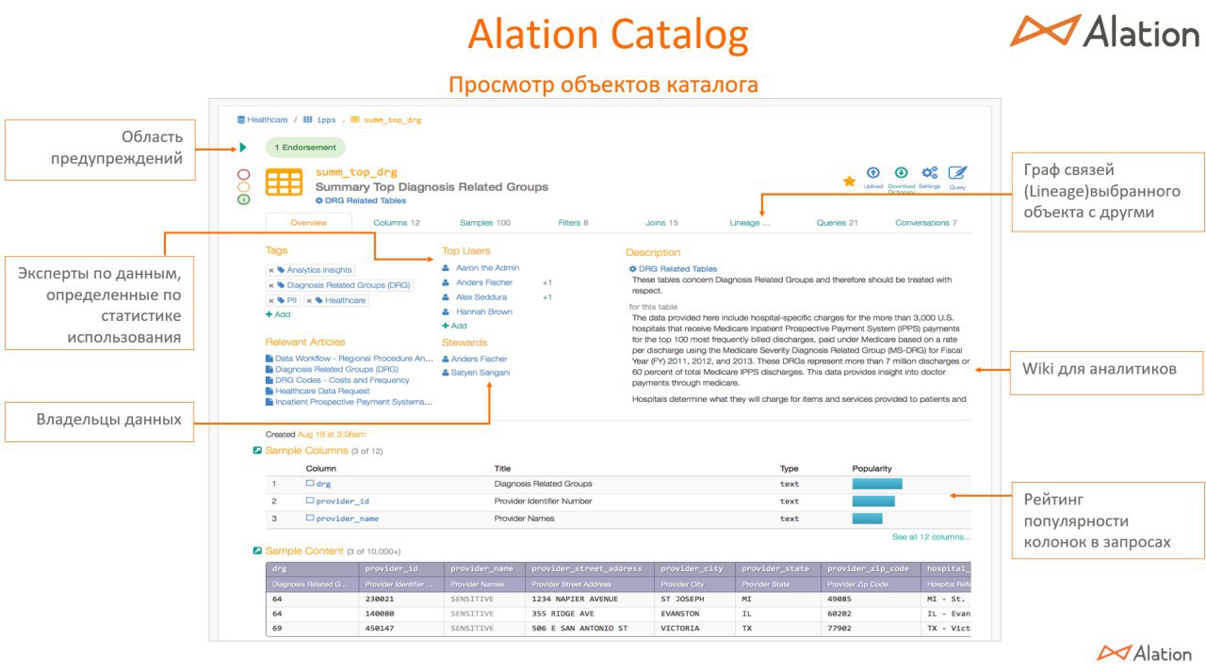Open top user Aaron the Admin
The height and width of the screenshot is (671, 1206).
click(x=488, y=268)
